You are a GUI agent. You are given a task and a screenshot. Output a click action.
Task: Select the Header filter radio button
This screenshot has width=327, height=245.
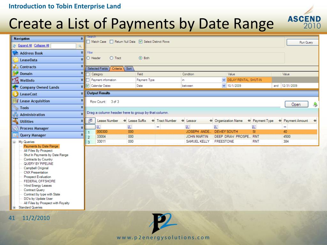(x=88, y=58)
